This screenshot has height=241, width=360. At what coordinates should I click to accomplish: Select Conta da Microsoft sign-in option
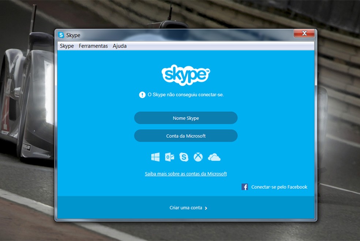(186, 135)
